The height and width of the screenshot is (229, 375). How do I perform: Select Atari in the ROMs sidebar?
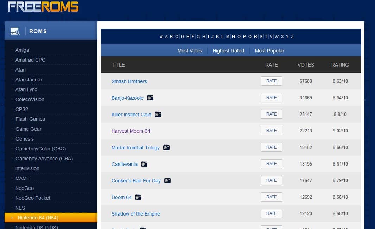[x=20, y=70]
